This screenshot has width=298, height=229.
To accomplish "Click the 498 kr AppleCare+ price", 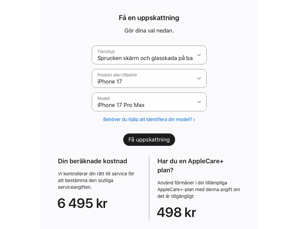I will (176, 212).
